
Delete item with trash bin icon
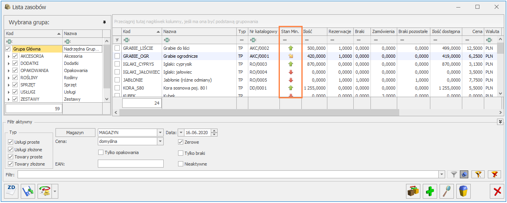click(463, 191)
